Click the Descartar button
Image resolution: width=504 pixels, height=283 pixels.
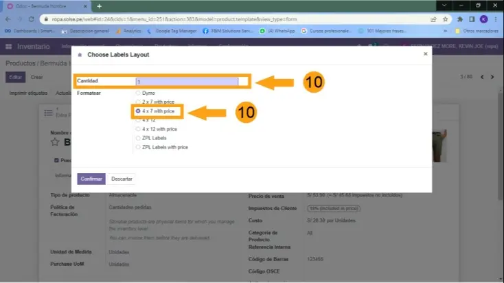122,179
